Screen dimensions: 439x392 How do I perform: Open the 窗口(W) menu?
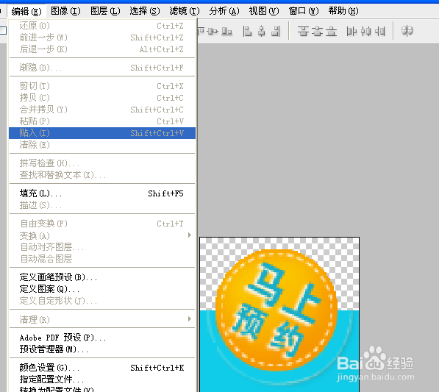(304, 11)
